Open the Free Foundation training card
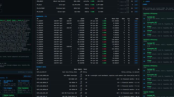Screen dimensions: 174x97 click(25, 90)
